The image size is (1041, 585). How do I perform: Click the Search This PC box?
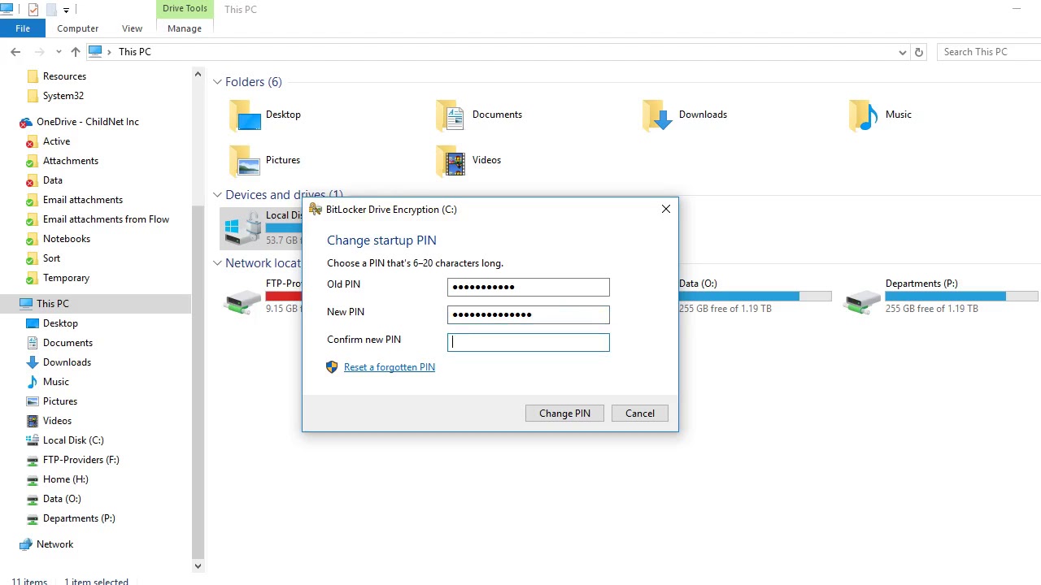click(x=989, y=52)
